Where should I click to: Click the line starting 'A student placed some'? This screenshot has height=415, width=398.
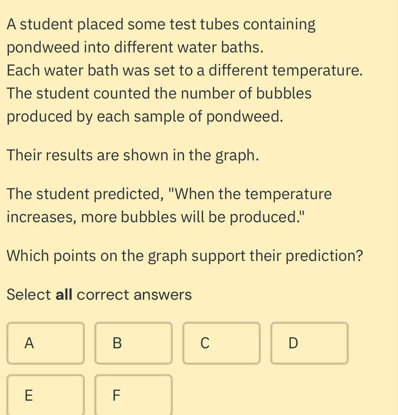[x=161, y=25]
